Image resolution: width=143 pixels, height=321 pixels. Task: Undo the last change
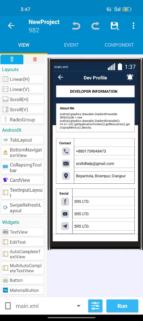(x=76, y=26)
